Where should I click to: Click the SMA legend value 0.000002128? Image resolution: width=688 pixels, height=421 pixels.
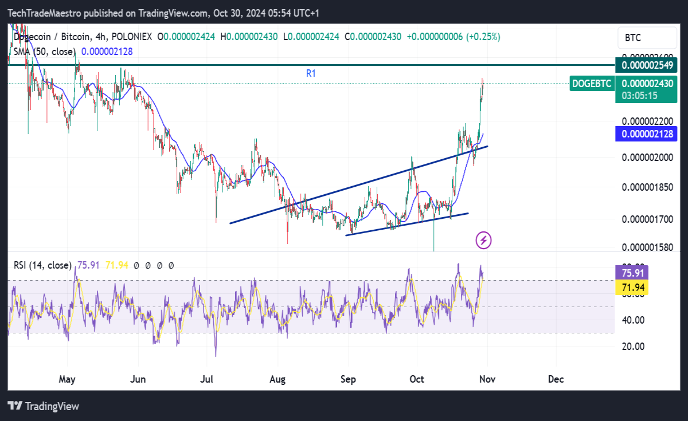pos(107,52)
